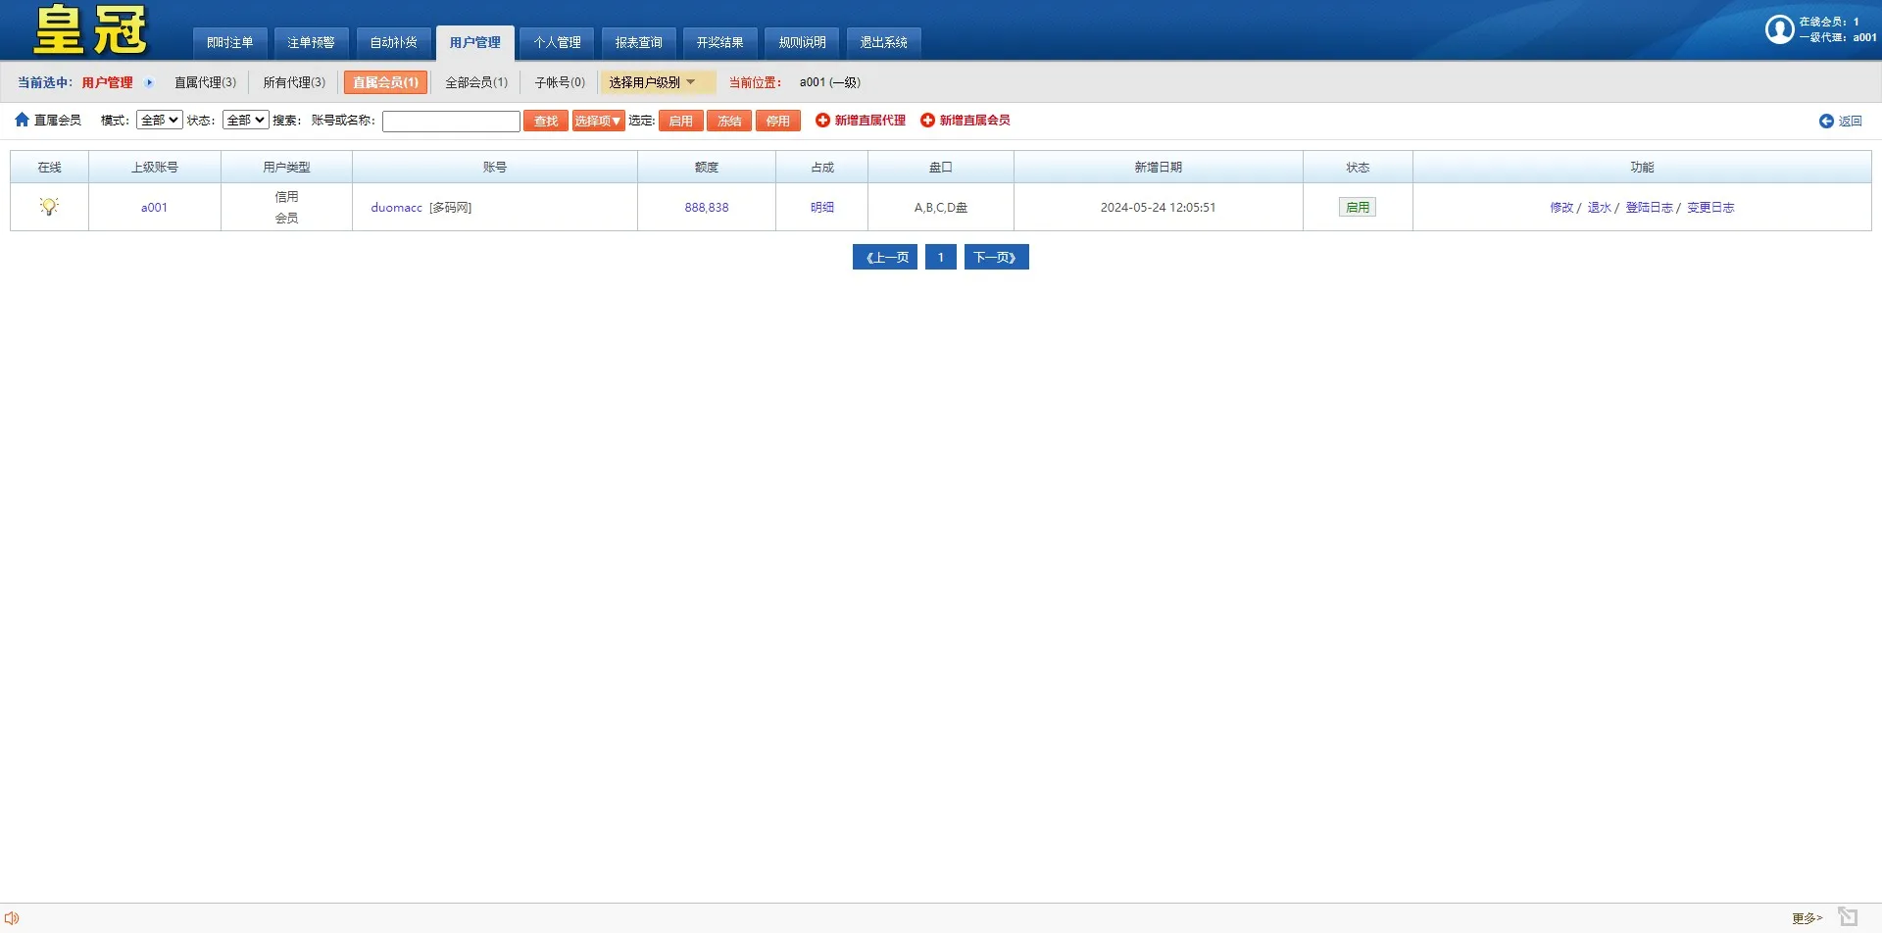The height and width of the screenshot is (933, 1882).
Task: Open the 模式 dropdown
Action: tap(158, 120)
